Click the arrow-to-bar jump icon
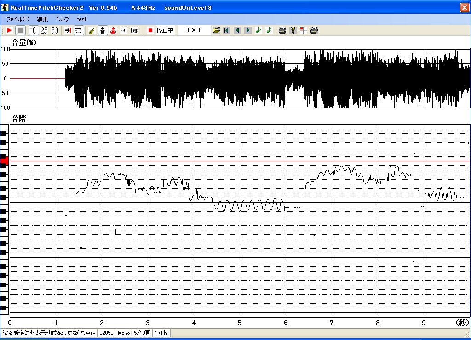Screen dimensions: 471x340 [68, 30]
